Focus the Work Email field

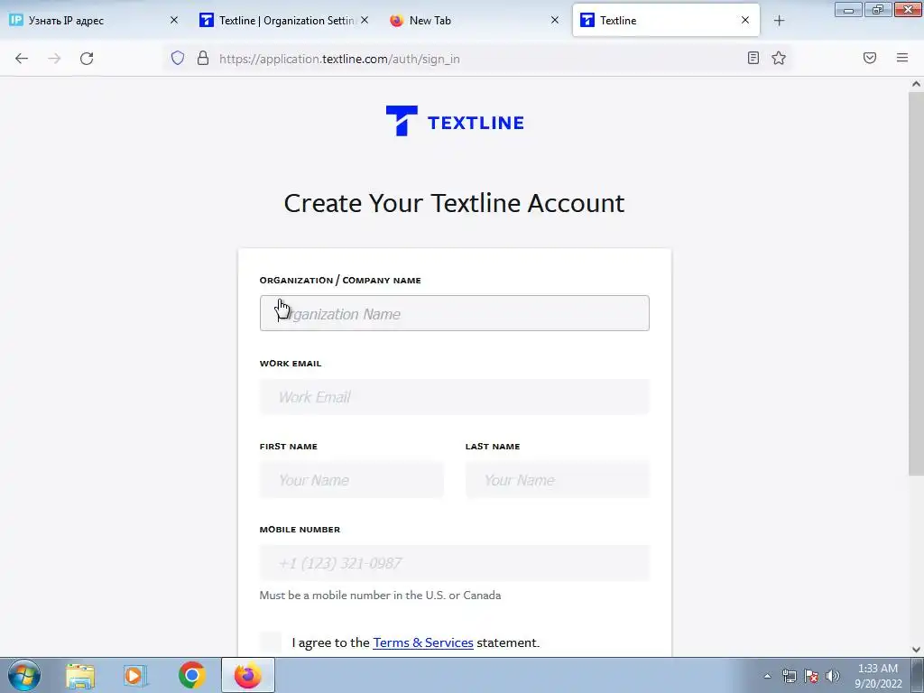click(x=455, y=397)
